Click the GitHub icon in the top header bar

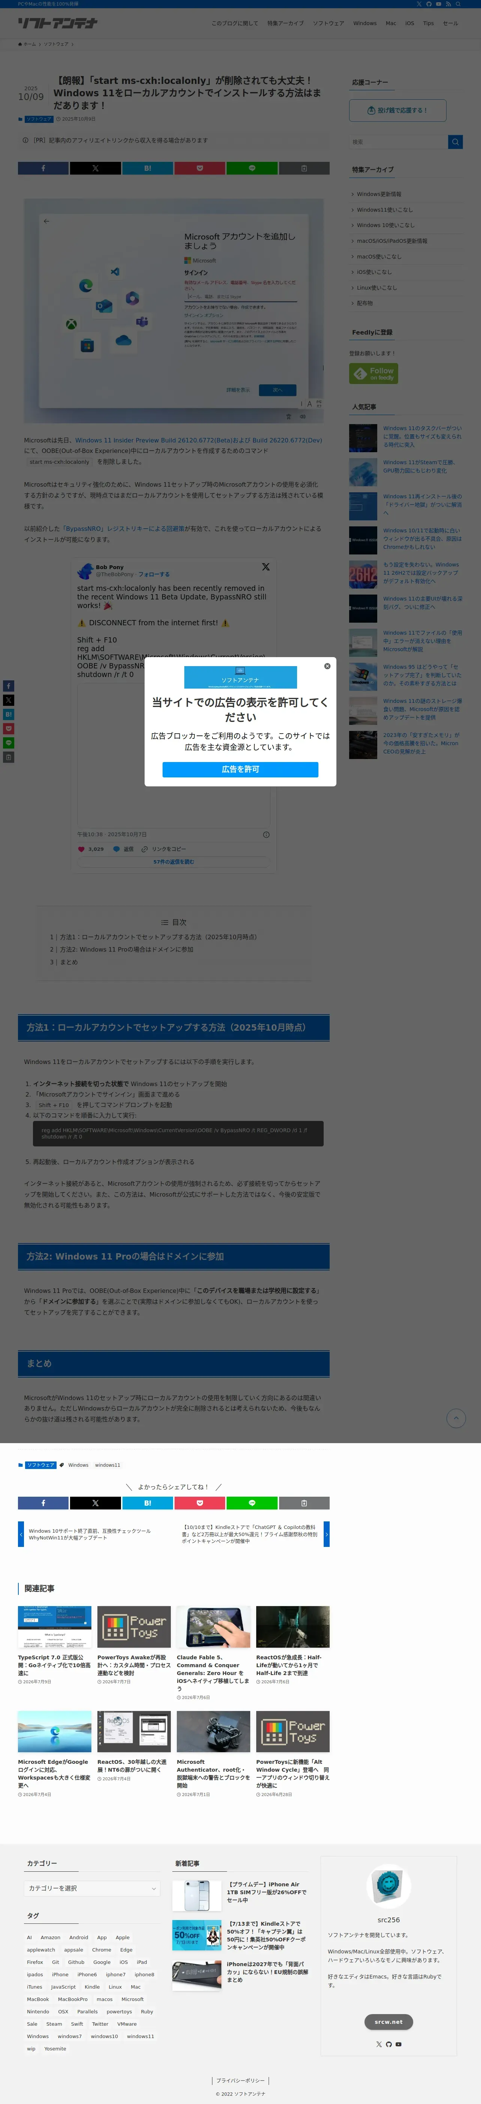pos(429,4)
